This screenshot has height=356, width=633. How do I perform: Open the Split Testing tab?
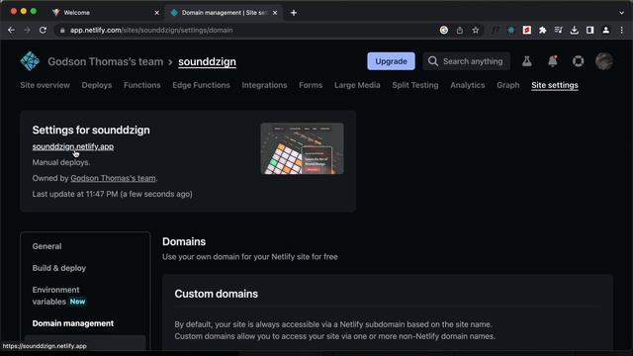[x=415, y=85]
